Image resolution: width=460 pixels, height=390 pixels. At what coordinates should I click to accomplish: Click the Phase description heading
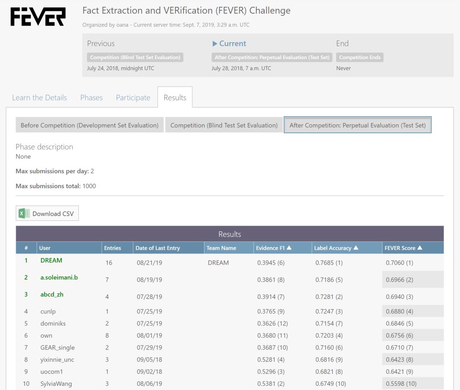click(44, 146)
